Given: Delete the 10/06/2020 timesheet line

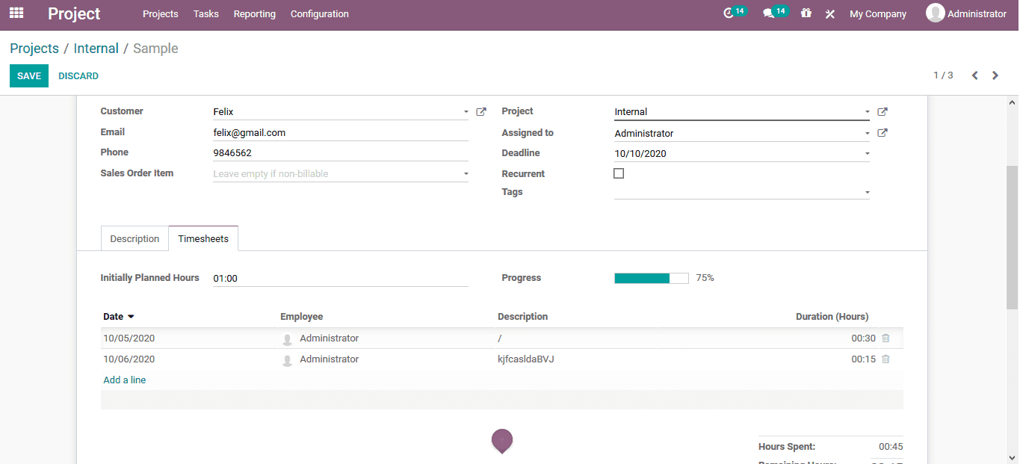Looking at the screenshot, I should [x=885, y=359].
